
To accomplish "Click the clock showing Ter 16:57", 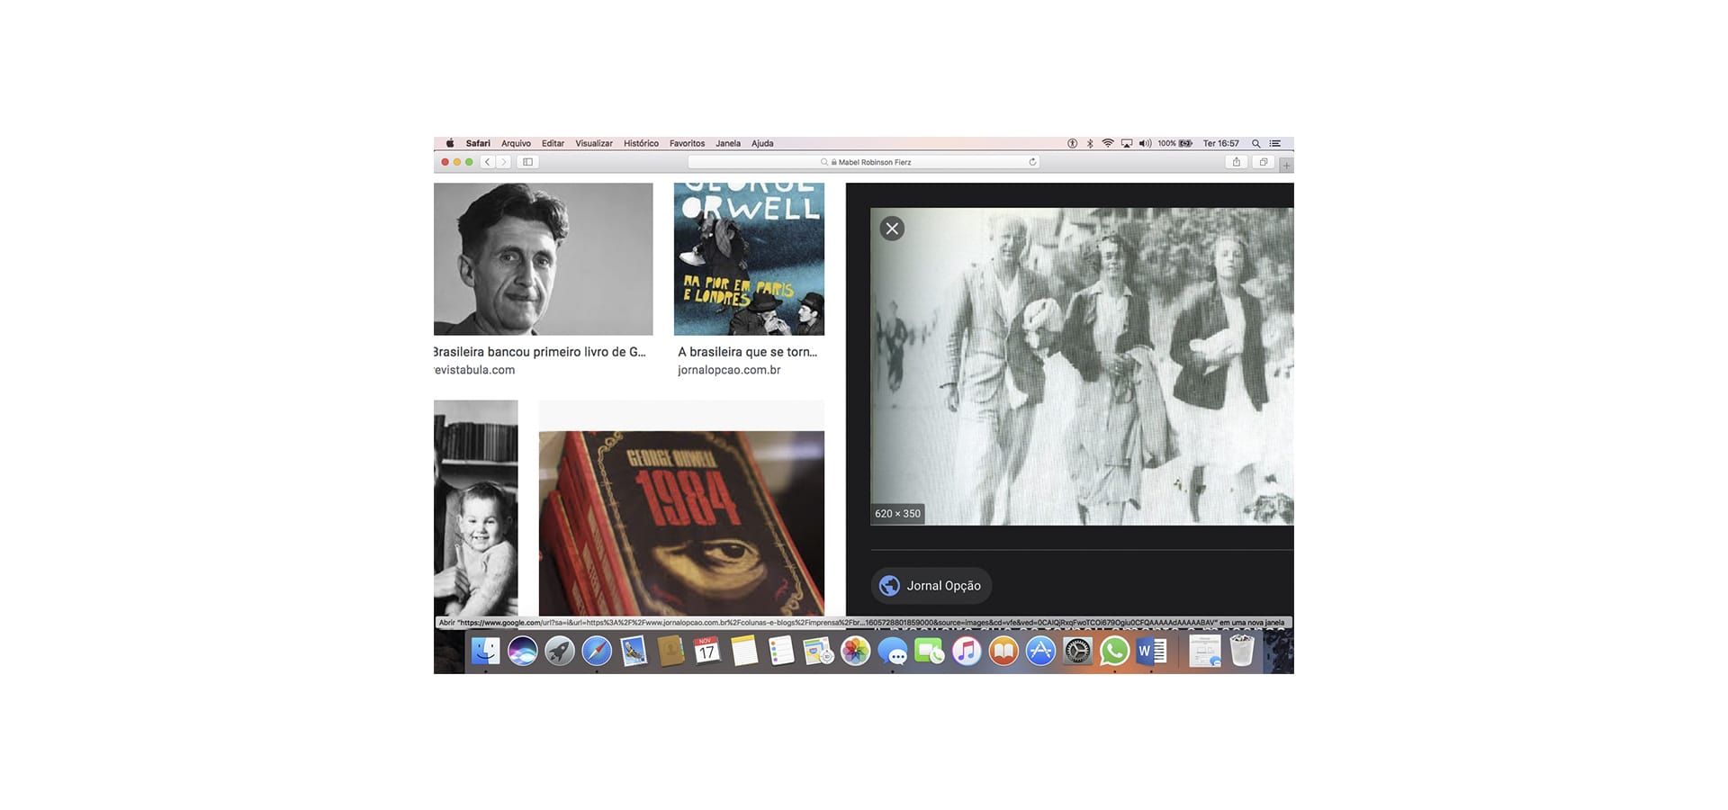I will tap(1221, 143).
